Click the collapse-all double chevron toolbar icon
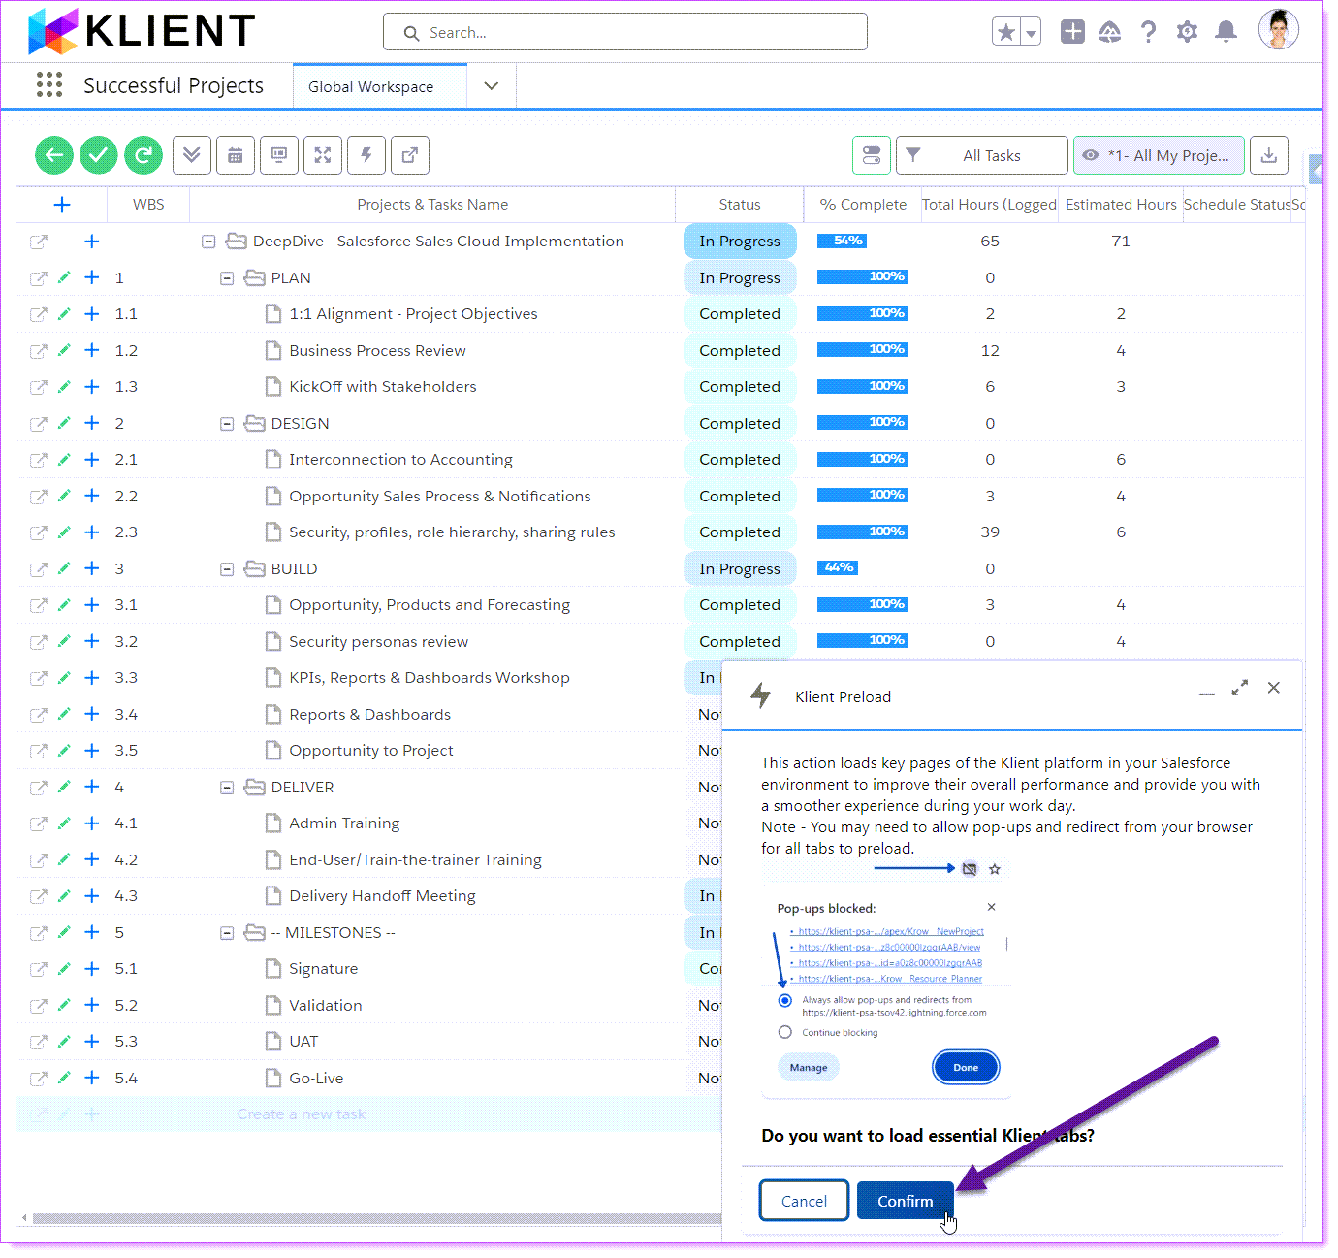This screenshot has height=1258, width=1338. (192, 155)
